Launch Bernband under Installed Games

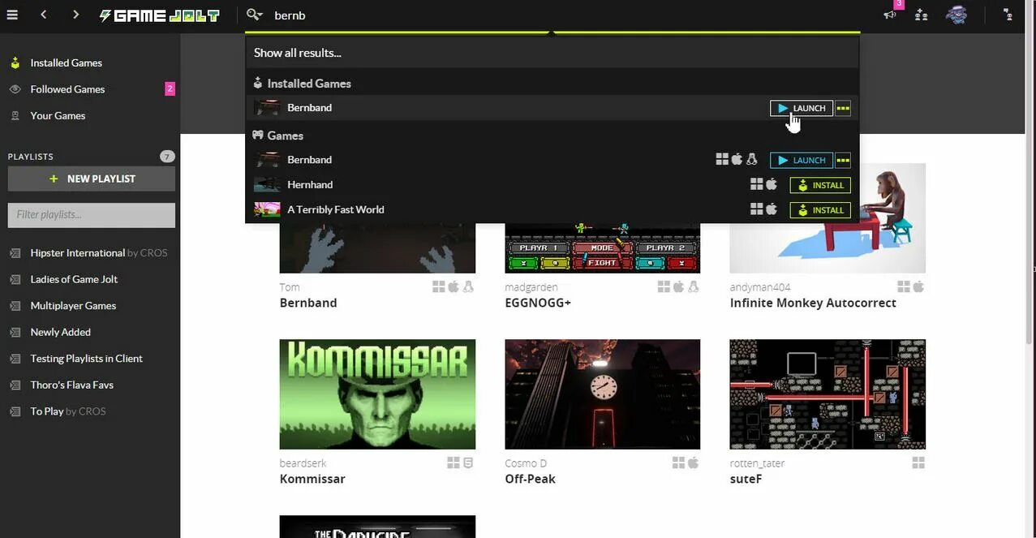802,108
